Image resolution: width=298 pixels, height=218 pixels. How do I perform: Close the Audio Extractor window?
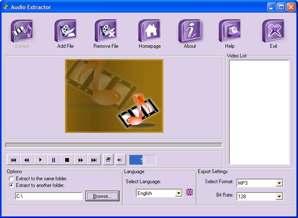(291, 7)
